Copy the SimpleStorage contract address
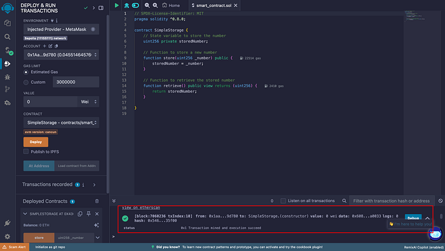 tap(80, 214)
